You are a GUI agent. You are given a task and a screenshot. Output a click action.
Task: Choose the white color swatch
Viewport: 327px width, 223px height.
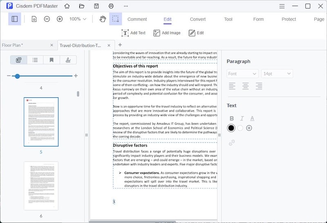(240, 128)
